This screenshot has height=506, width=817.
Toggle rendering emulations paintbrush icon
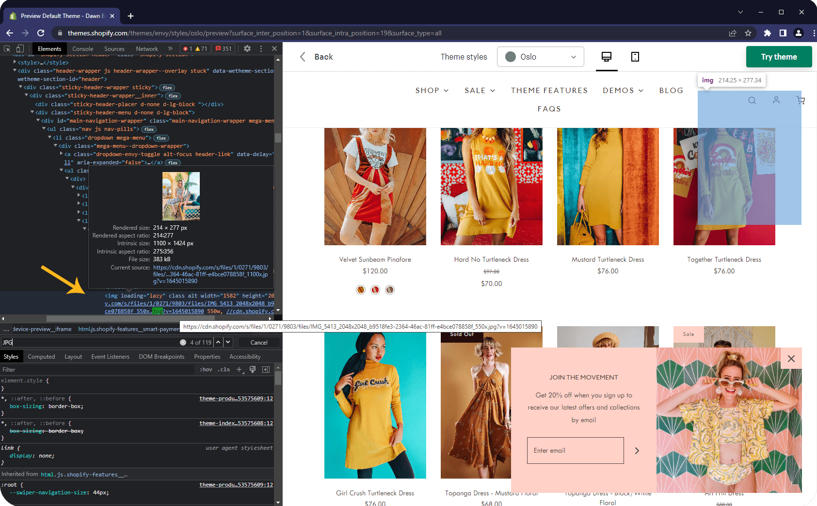tap(253, 369)
